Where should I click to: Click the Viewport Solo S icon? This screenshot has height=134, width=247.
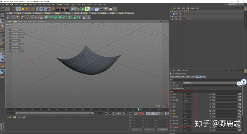click(2, 59)
